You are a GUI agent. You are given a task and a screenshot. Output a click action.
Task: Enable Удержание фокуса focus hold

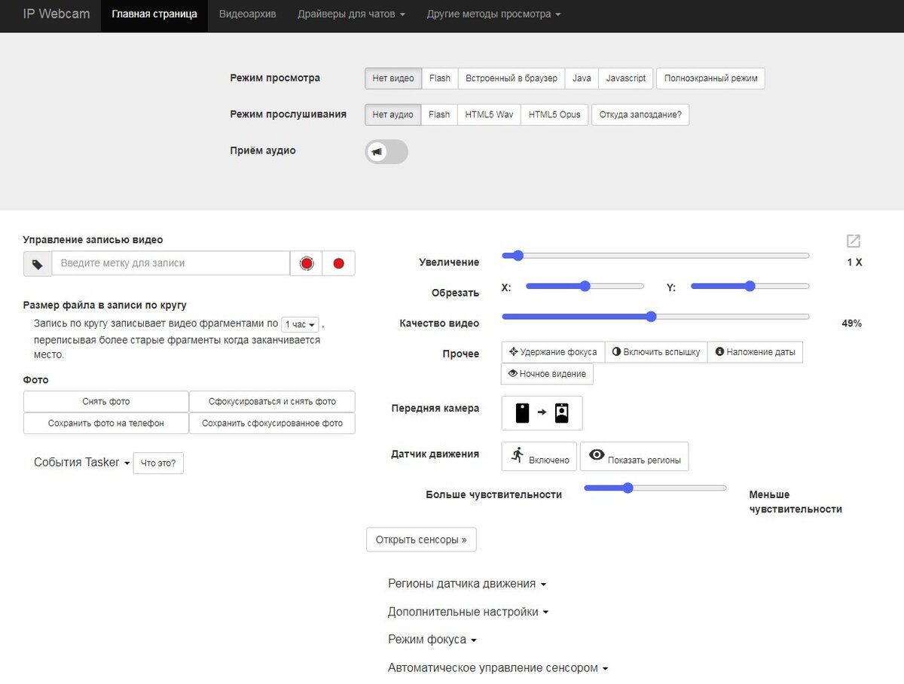553,352
